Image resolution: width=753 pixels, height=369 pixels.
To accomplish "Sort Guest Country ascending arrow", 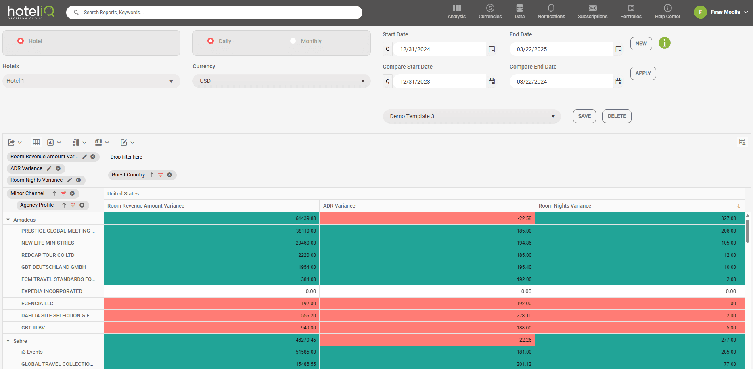I will tap(152, 175).
